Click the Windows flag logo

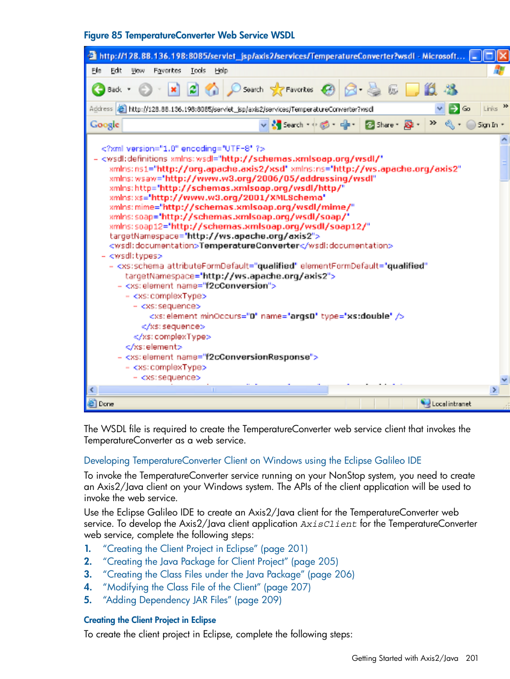[498, 71]
